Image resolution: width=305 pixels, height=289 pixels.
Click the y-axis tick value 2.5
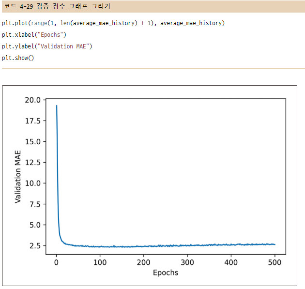tap(35, 246)
